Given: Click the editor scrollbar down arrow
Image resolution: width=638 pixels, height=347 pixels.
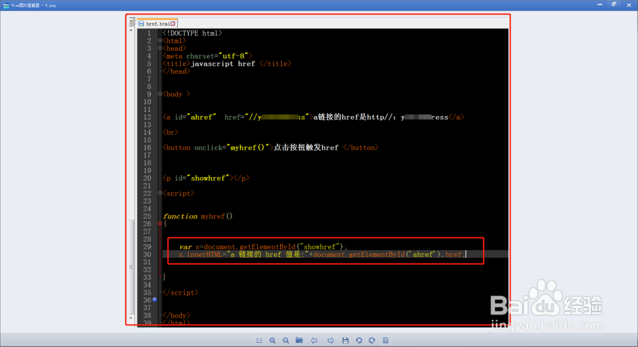Looking at the screenshot, I should pyautogui.click(x=131, y=318).
